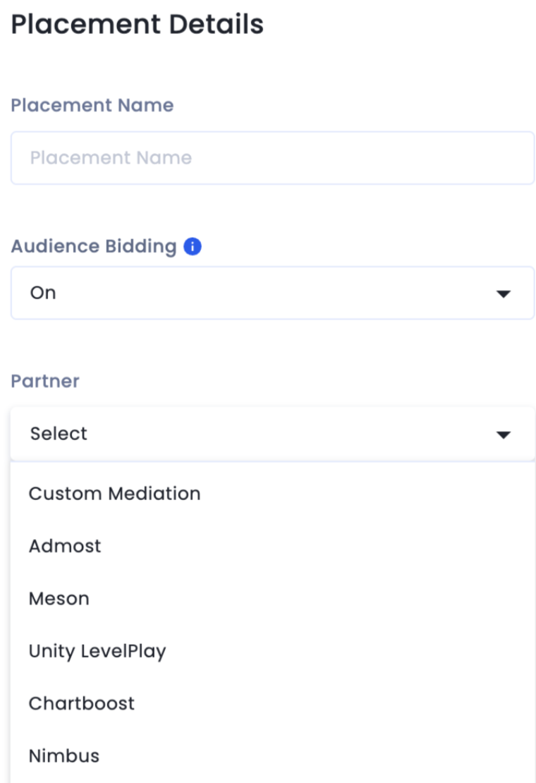The width and height of the screenshot is (536, 783).
Task: Choose Custom Mediation from the partner list
Action: [x=114, y=494]
